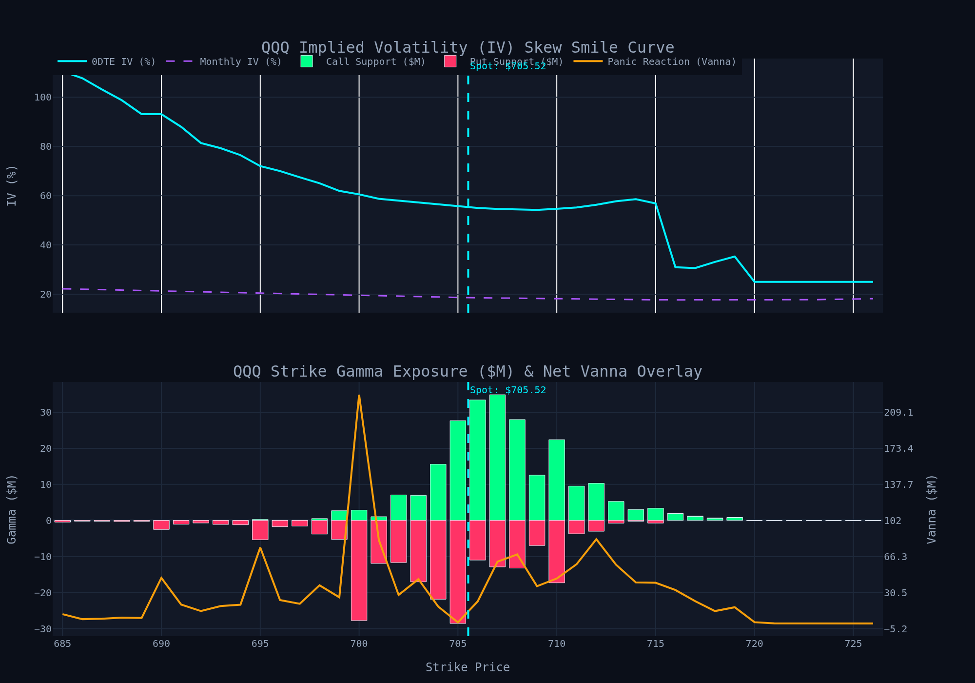
Task: Click the Vanna ($M) axis title
Action: (932, 509)
